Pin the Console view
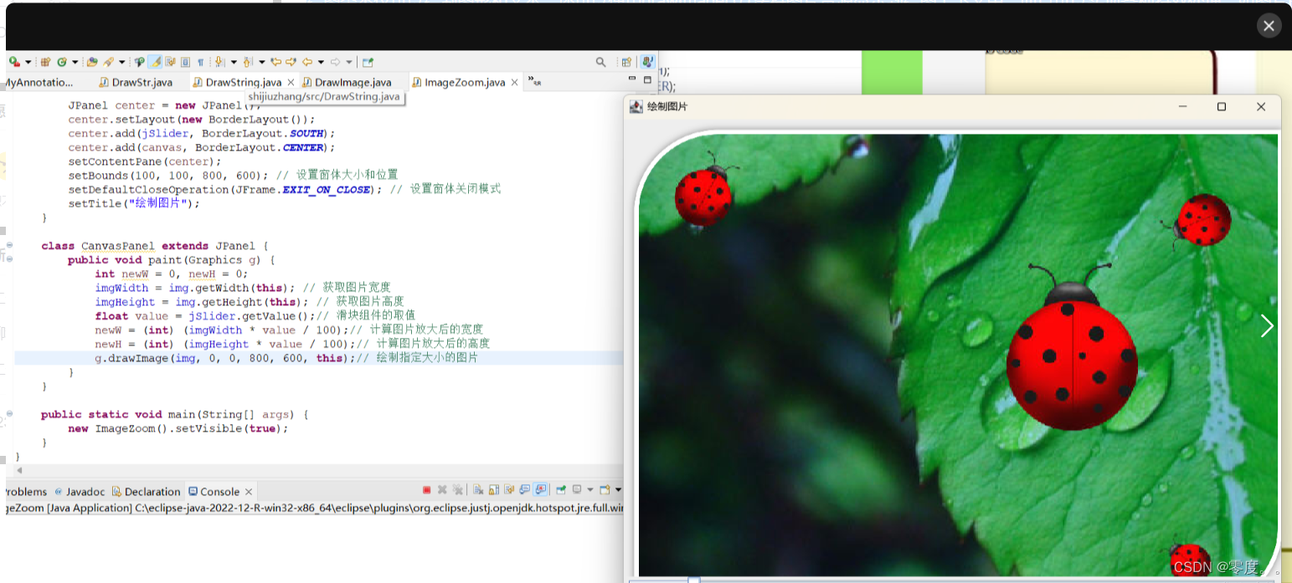The width and height of the screenshot is (1292, 583). click(x=560, y=490)
